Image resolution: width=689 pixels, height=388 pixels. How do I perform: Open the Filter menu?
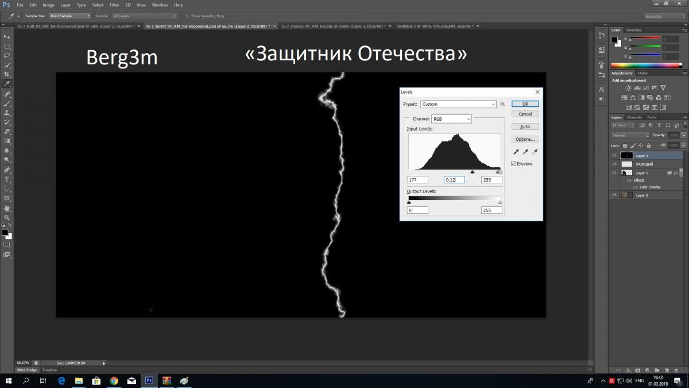tap(115, 5)
